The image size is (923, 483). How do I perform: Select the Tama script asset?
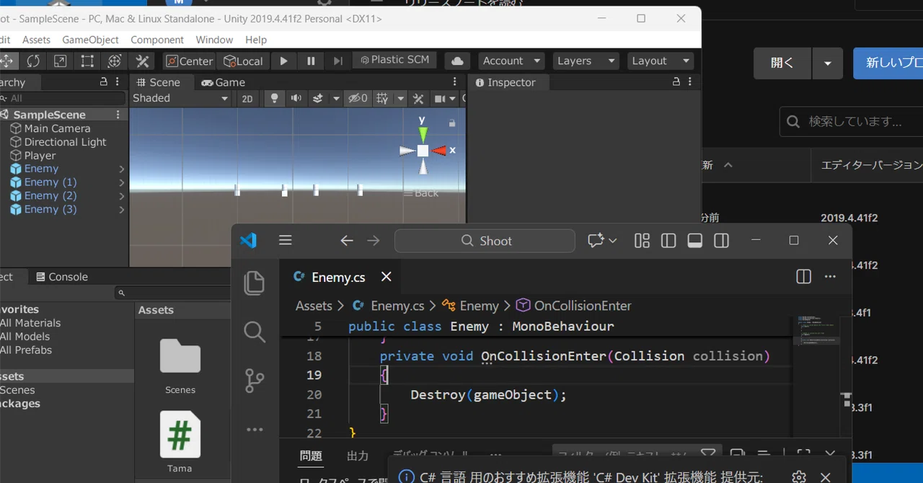tap(180, 441)
